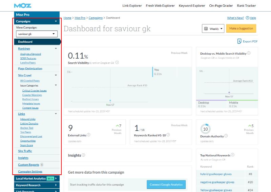Click the Make a Suggestion button
This screenshot has width=271, height=192.
(x=241, y=28)
